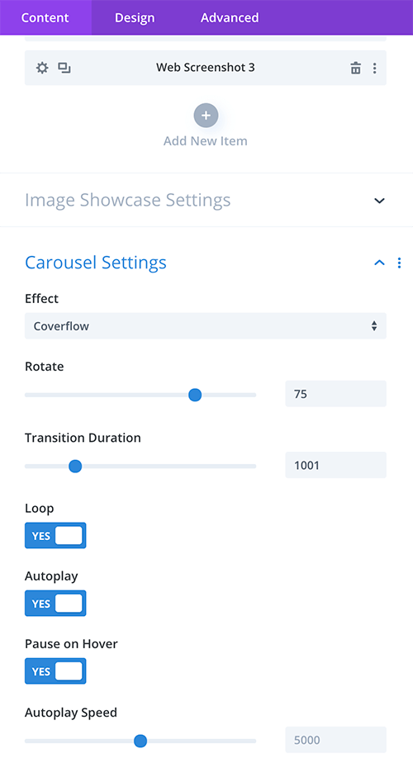Open more options for Web Screenshot 3

click(x=375, y=68)
